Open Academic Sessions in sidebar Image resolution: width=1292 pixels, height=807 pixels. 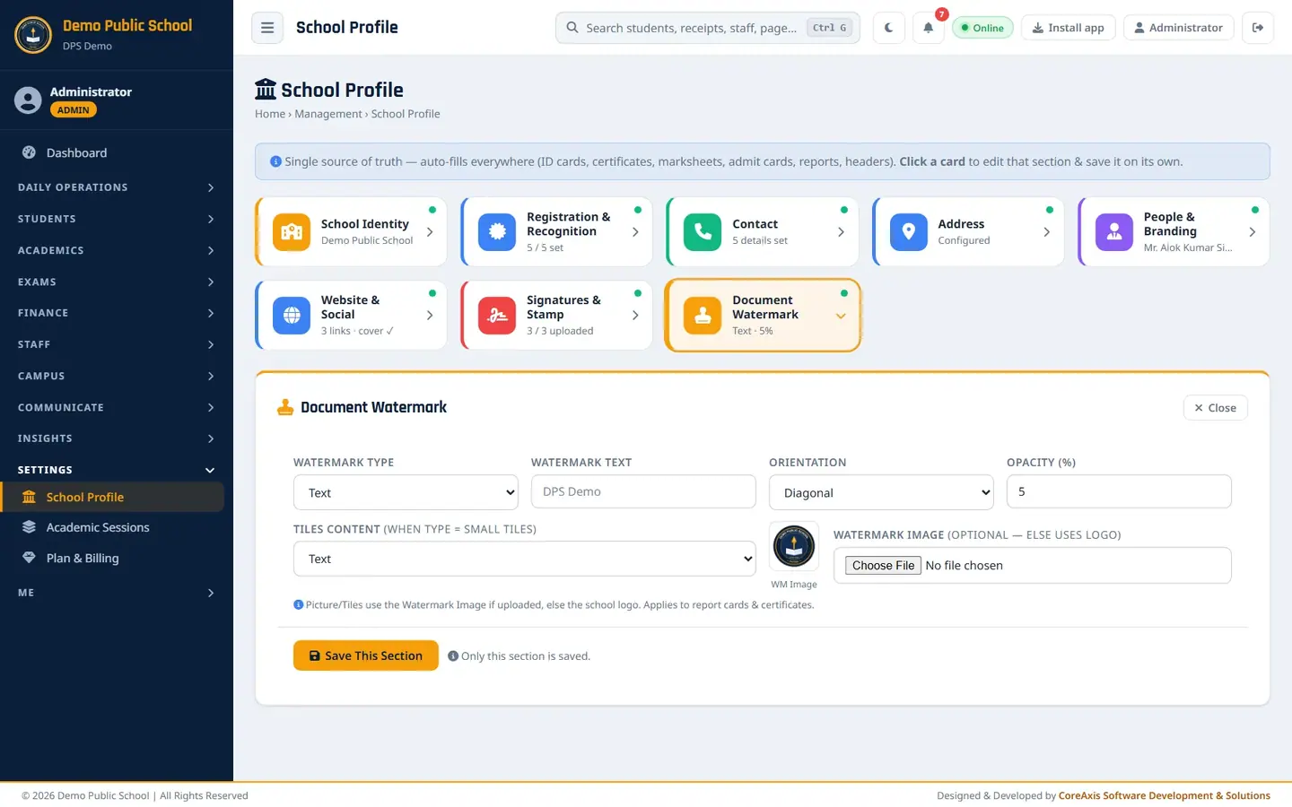[x=112, y=528]
